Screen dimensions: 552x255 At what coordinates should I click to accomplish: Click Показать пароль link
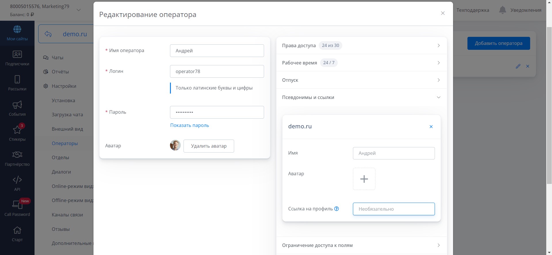190,125
